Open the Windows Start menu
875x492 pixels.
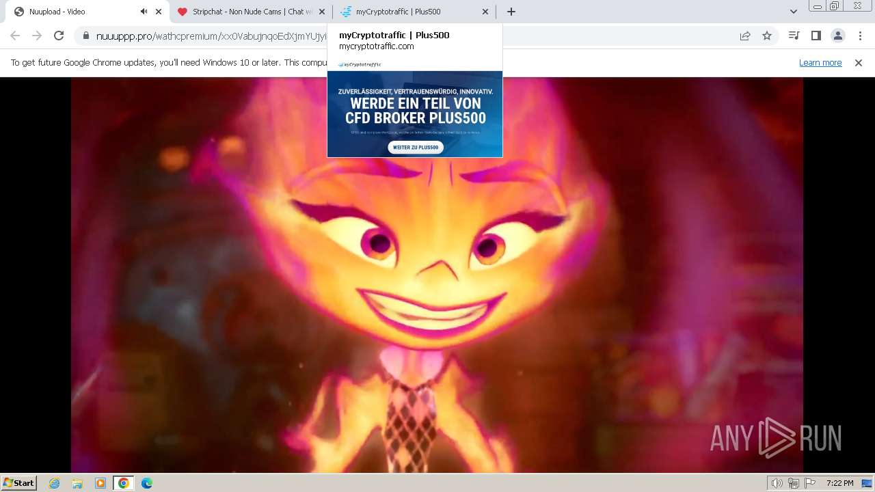[x=18, y=482]
